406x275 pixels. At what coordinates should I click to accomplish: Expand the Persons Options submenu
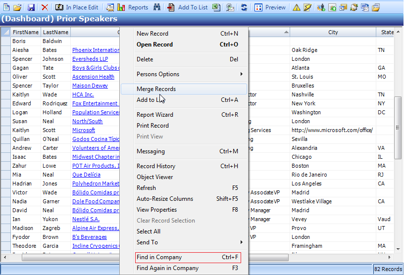tap(184, 74)
